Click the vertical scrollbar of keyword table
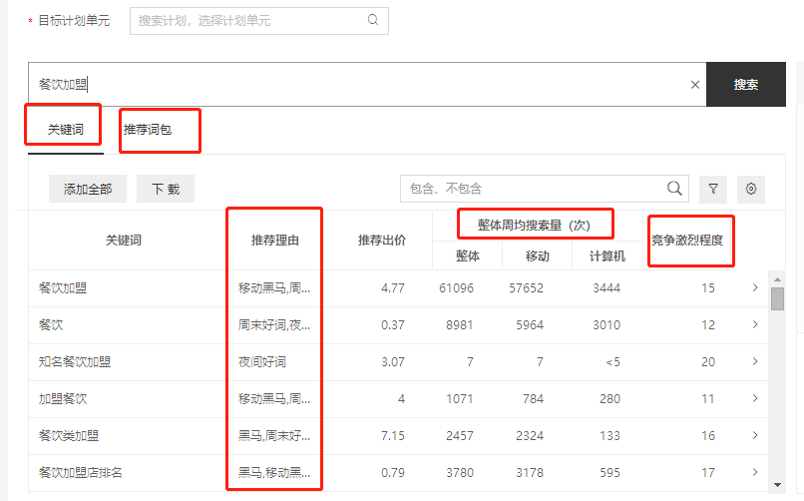 click(777, 379)
